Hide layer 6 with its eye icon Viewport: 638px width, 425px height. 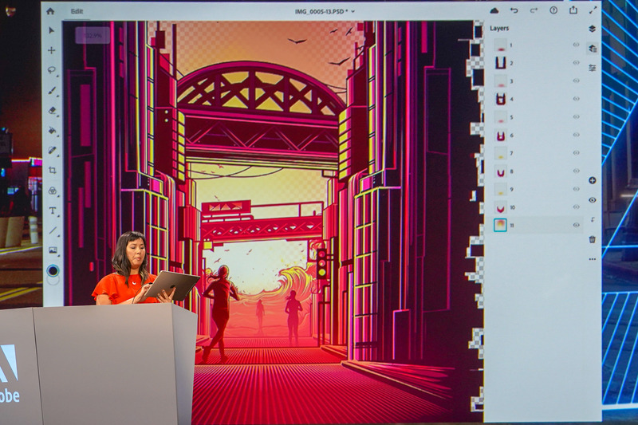click(576, 135)
